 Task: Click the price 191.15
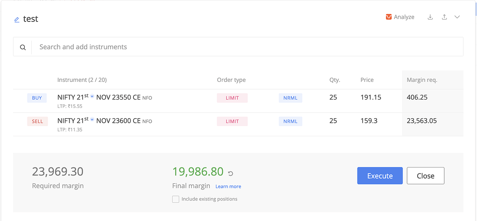click(x=371, y=97)
